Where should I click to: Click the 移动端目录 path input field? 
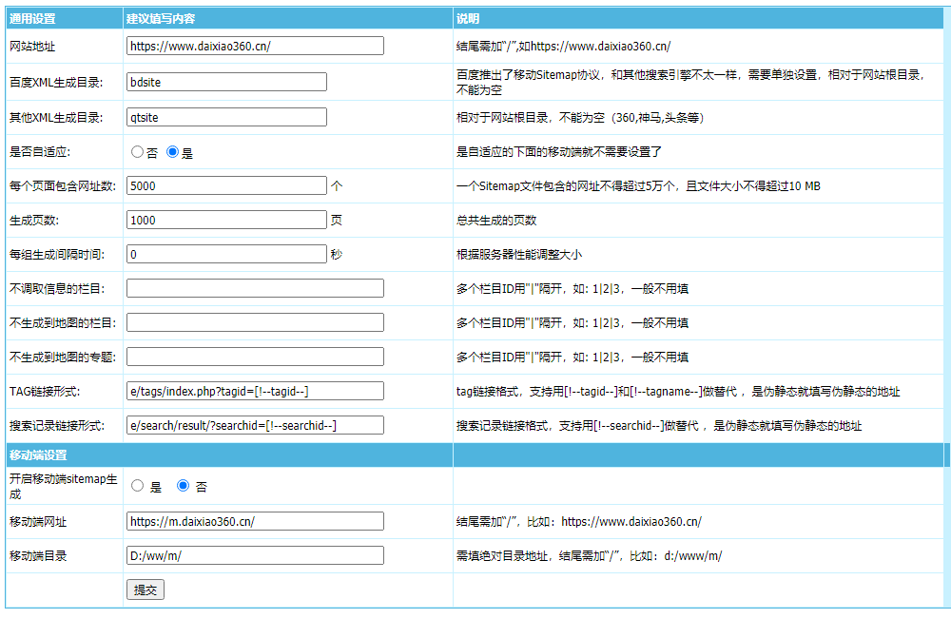[255, 555]
